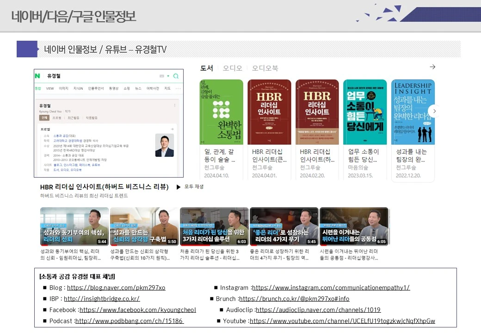Play the 성과와 동기부여의 핵심 video thumbnail
Image resolution: width=481 pixels, height=333 pixels.
pyautogui.click(x=74, y=226)
